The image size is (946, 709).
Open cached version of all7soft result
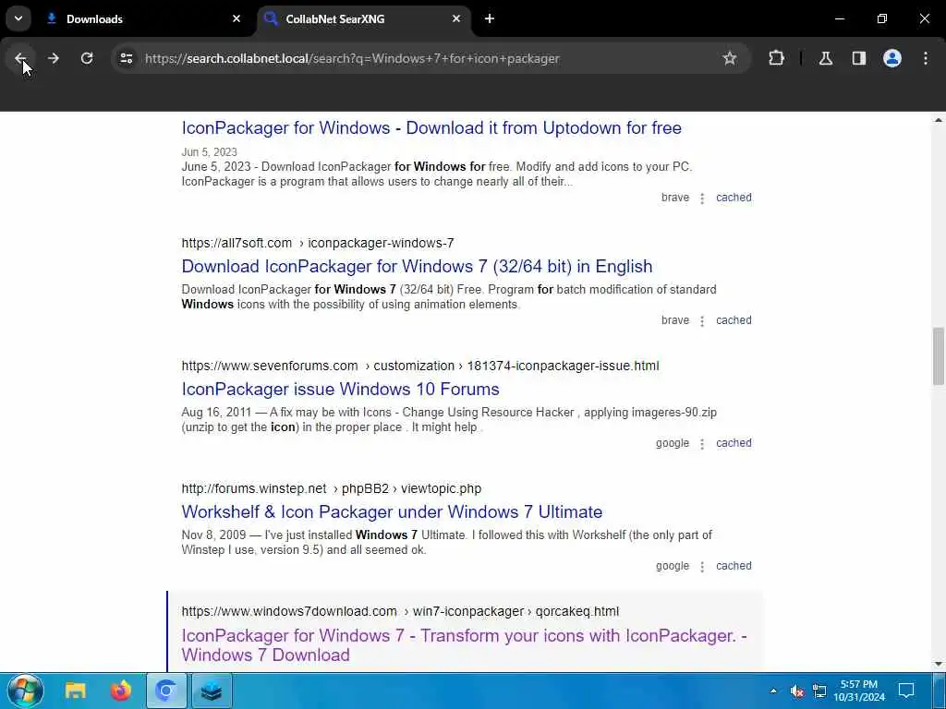[x=734, y=320]
